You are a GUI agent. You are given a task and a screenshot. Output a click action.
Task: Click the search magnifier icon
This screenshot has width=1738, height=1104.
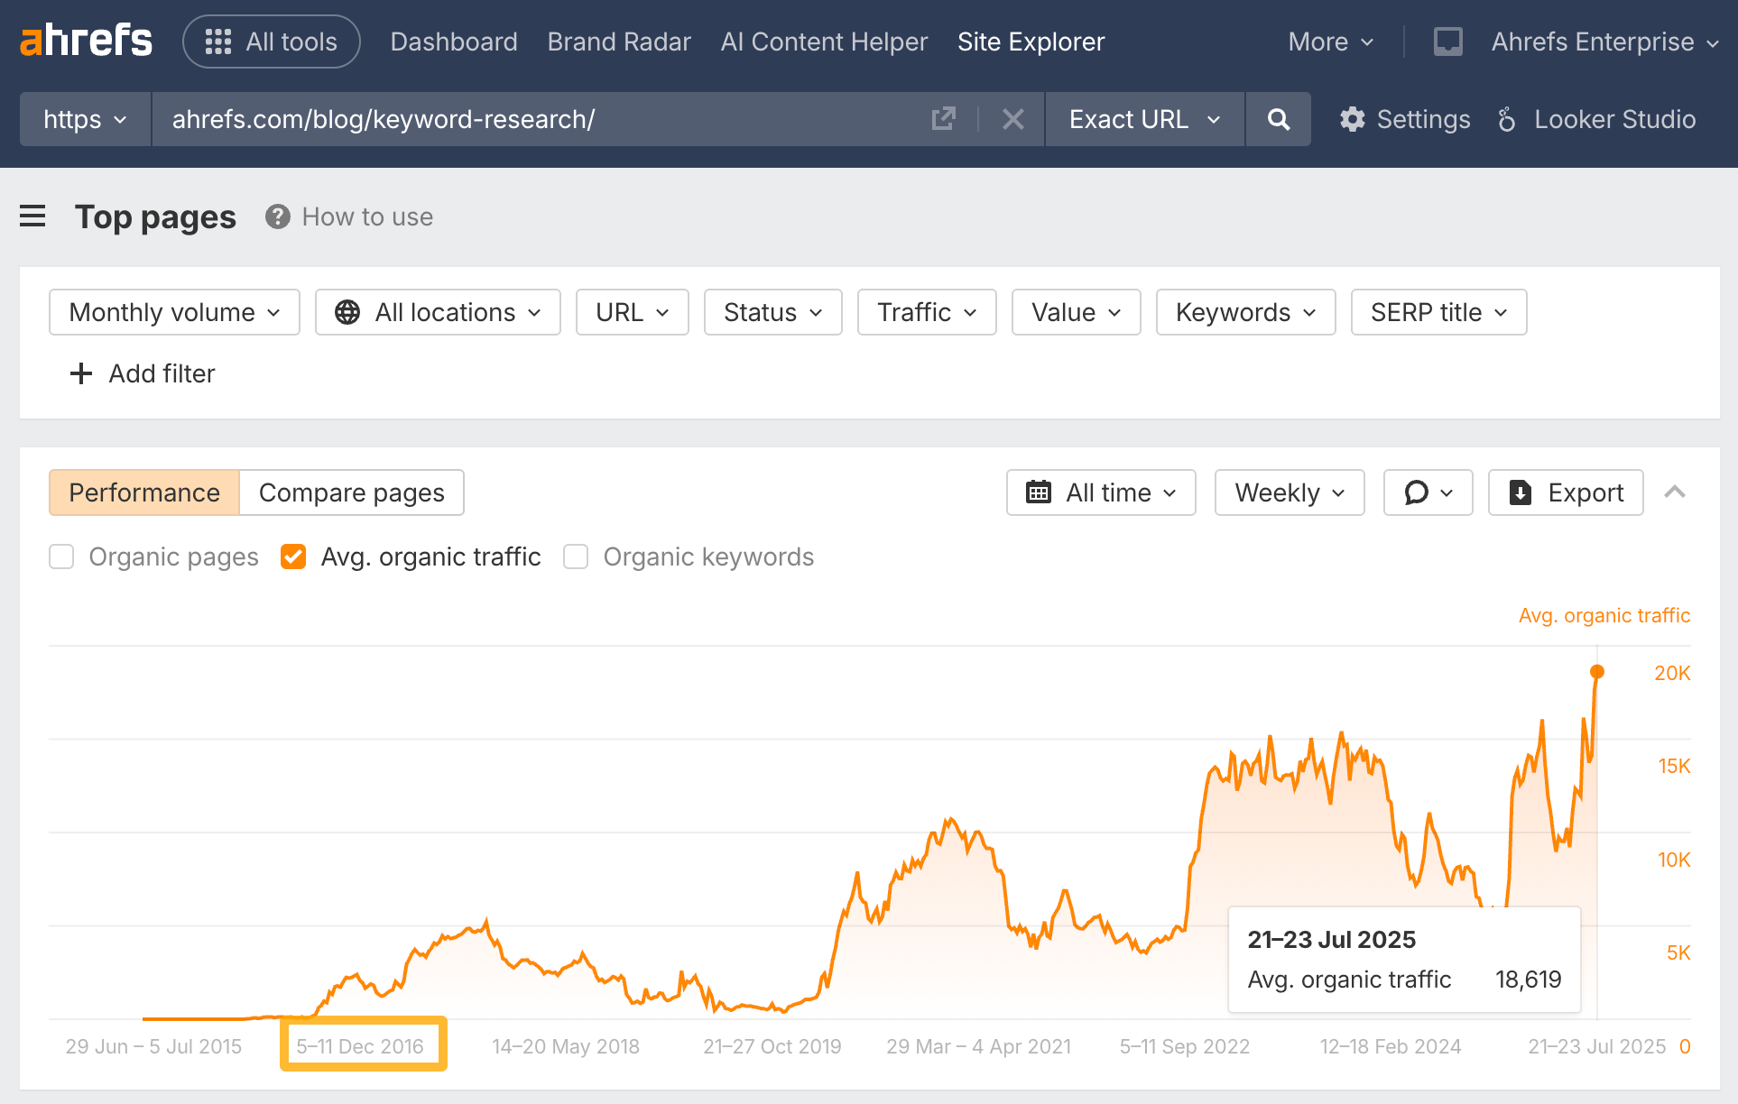(1278, 118)
